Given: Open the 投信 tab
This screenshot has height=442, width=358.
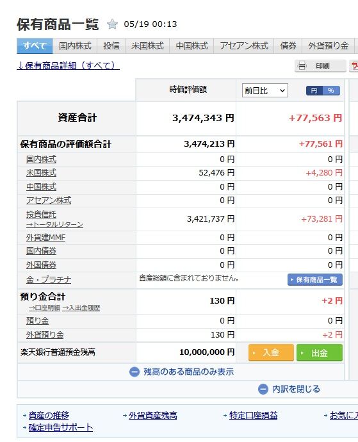Looking at the screenshot, I should tap(111, 45).
